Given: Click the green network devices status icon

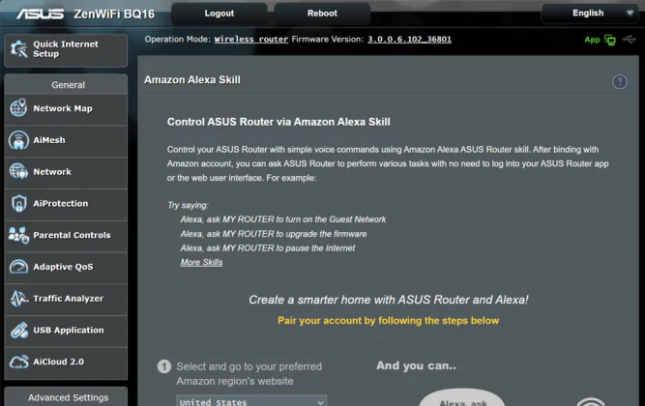Looking at the screenshot, I should [x=610, y=40].
